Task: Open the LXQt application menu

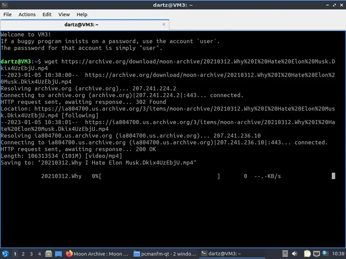Action: 5,254
